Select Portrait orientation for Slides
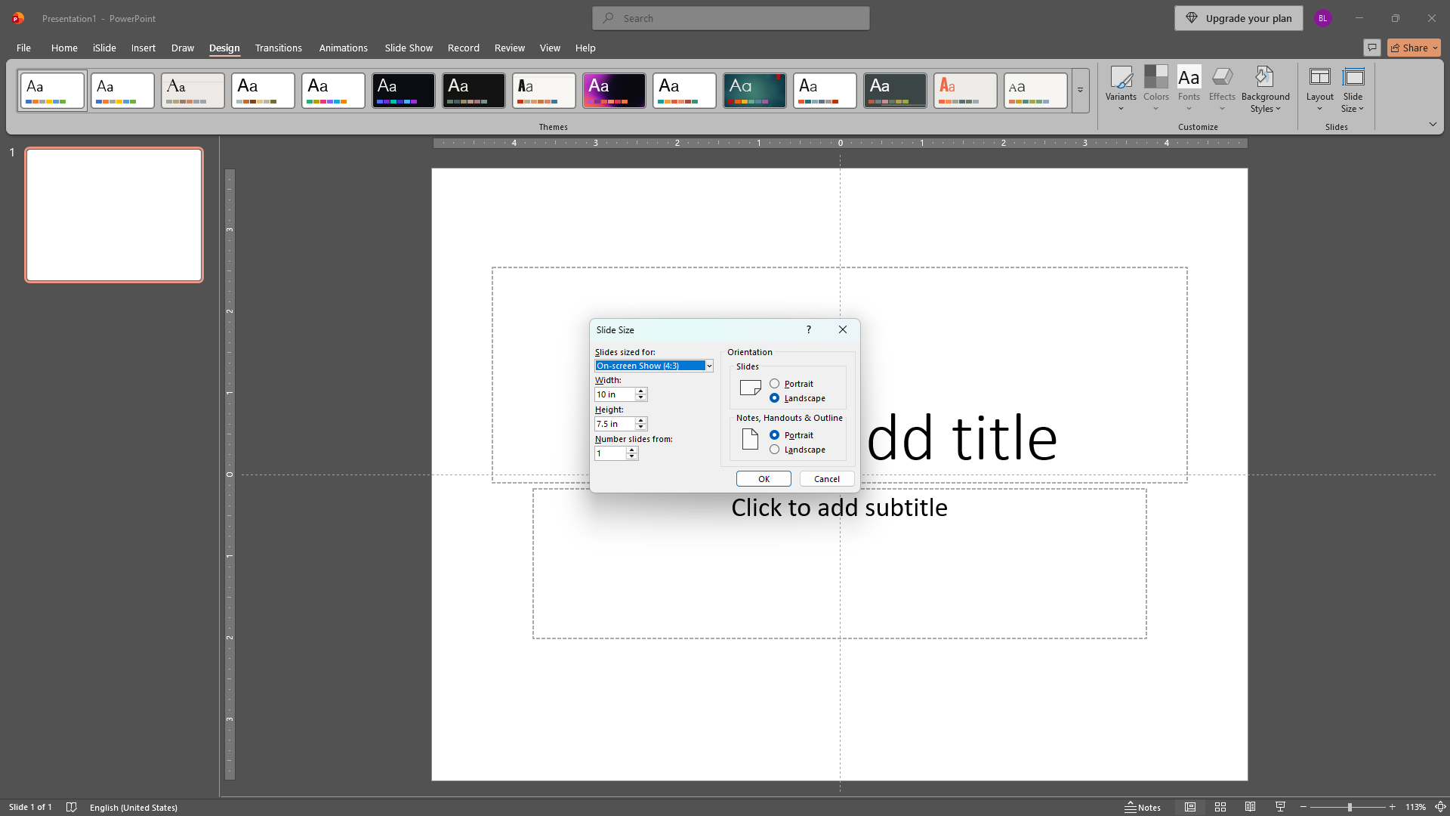The width and height of the screenshot is (1450, 816). [791, 384]
